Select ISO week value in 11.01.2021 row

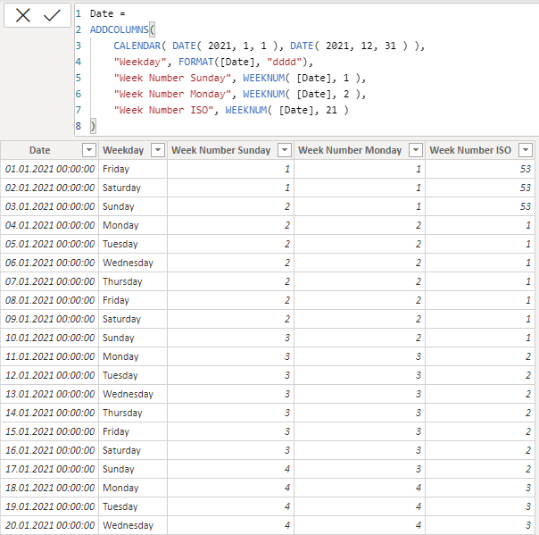[x=480, y=356]
